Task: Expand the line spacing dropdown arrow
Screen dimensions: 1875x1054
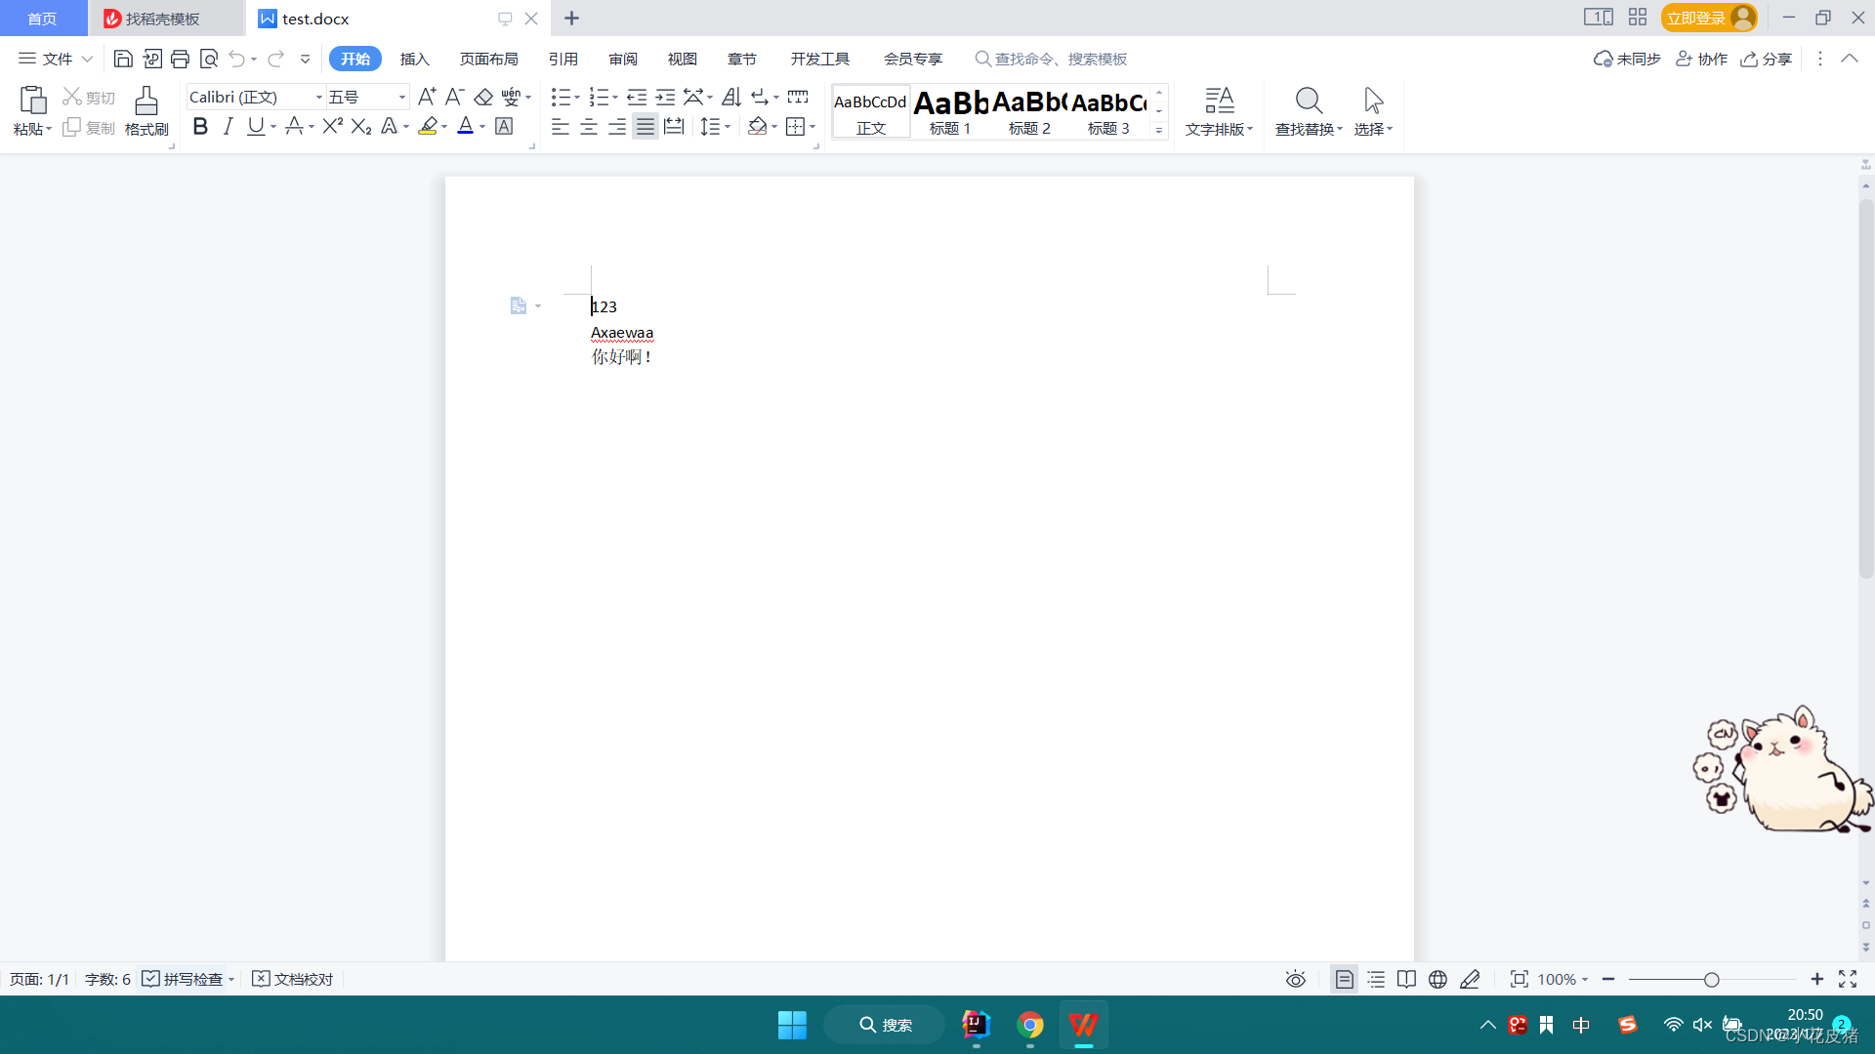Action: pos(728,127)
